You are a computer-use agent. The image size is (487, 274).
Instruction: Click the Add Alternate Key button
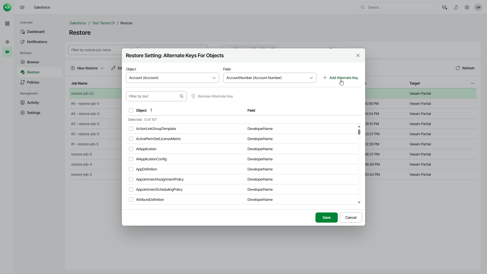pyautogui.click(x=341, y=78)
